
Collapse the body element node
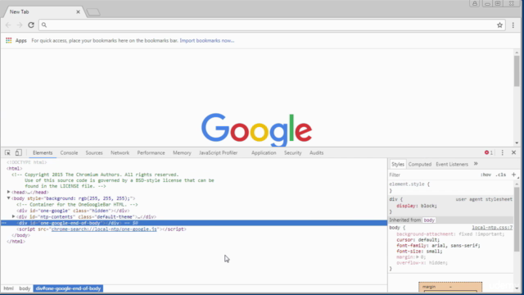9,198
